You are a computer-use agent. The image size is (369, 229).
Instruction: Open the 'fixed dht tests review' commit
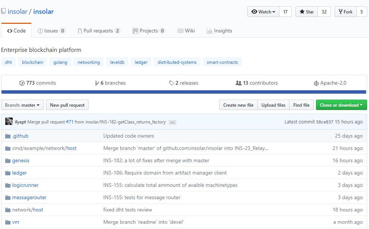pyautogui.click(x=128, y=210)
